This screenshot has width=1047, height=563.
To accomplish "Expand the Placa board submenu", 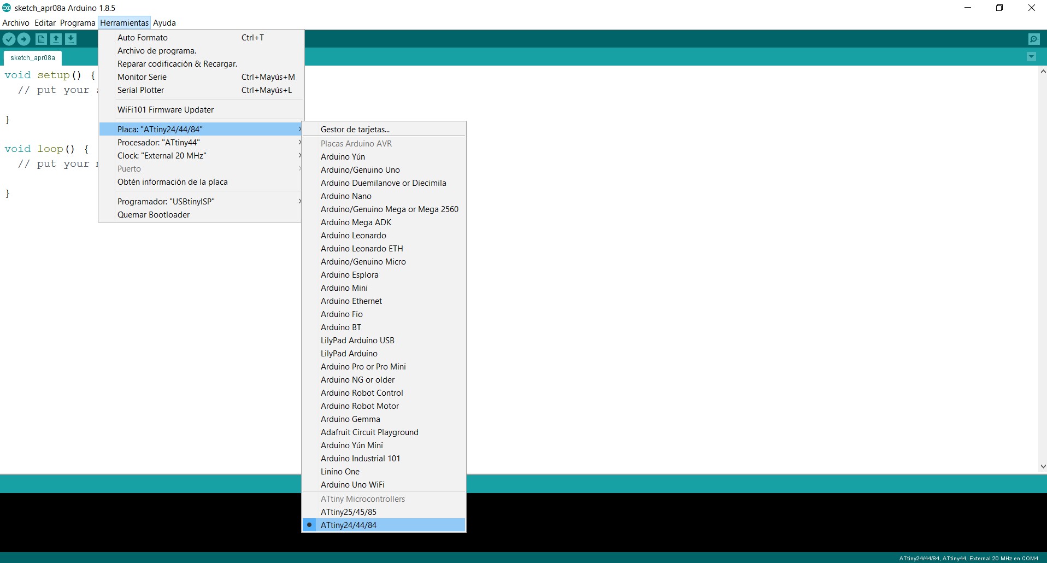I will (201, 130).
